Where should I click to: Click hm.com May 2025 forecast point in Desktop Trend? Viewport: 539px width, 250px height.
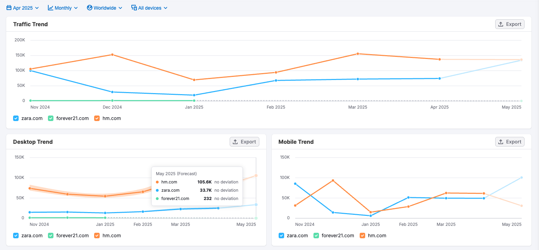(x=256, y=176)
